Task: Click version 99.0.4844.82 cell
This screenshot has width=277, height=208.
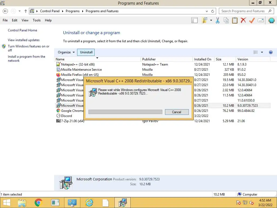Action: pyautogui.click(x=246, y=111)
